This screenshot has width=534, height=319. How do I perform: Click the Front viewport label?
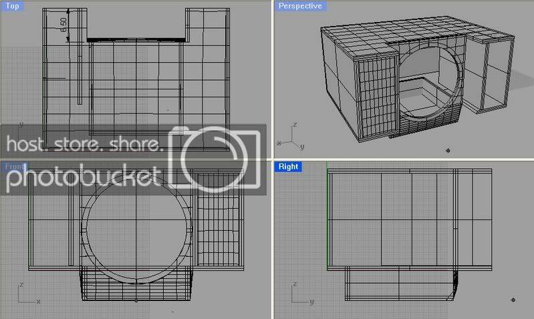(x=14, y=167)
